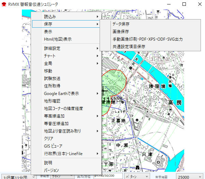
Task: Select 住所取得 from the menu
Action: click(52, 86)
